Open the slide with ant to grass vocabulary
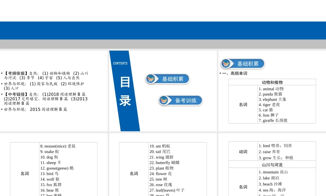The height and width of the screenshot is (196, 326). point(163,165)
